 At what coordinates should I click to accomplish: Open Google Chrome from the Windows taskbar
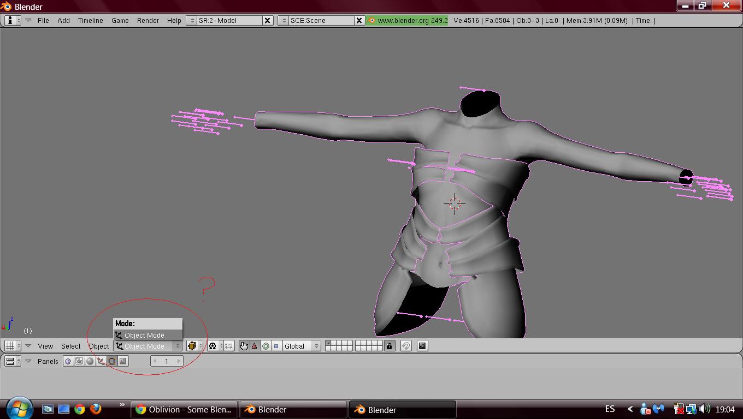pyautogui.click(x=80, y=409)
